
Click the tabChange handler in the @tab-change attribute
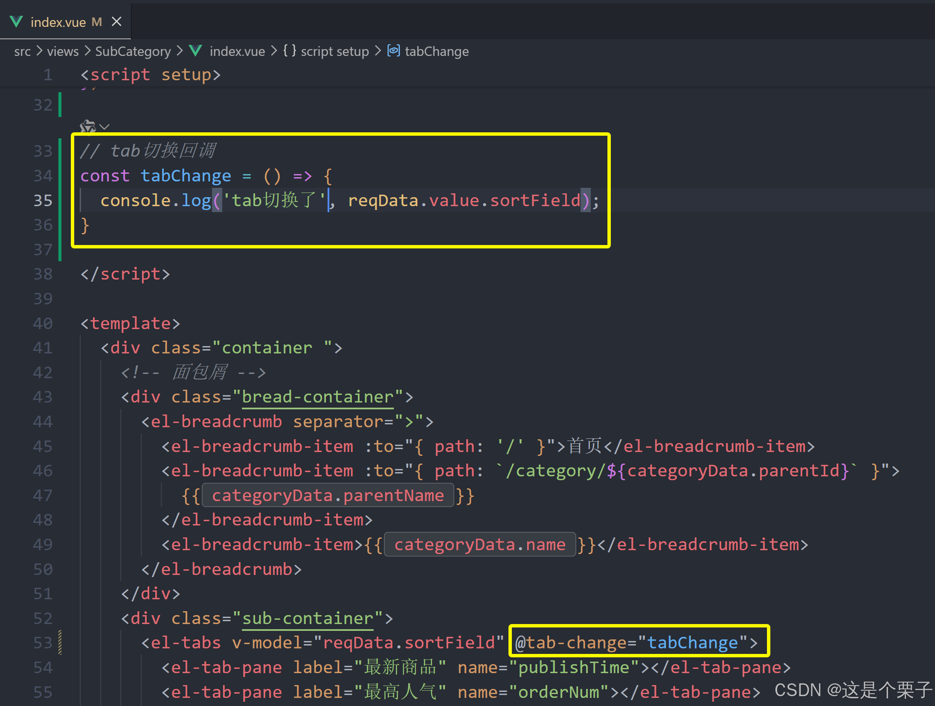(x=692, y=642)
